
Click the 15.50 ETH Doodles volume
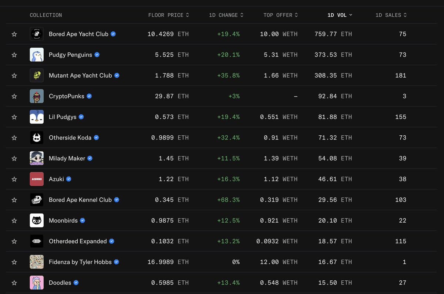[335, 283]
